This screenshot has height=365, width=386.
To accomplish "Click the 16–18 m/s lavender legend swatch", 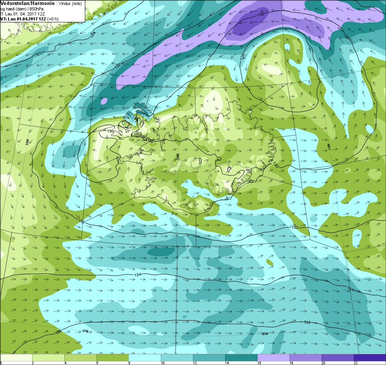I will (x=273, y=357).
